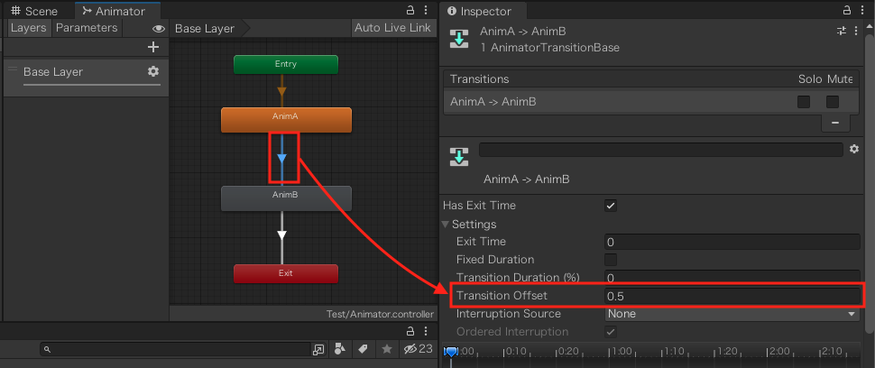The height and width of the screenshot is (368, 875).
Task: Click the transition icon beside the name field
Action: (459, 157)
